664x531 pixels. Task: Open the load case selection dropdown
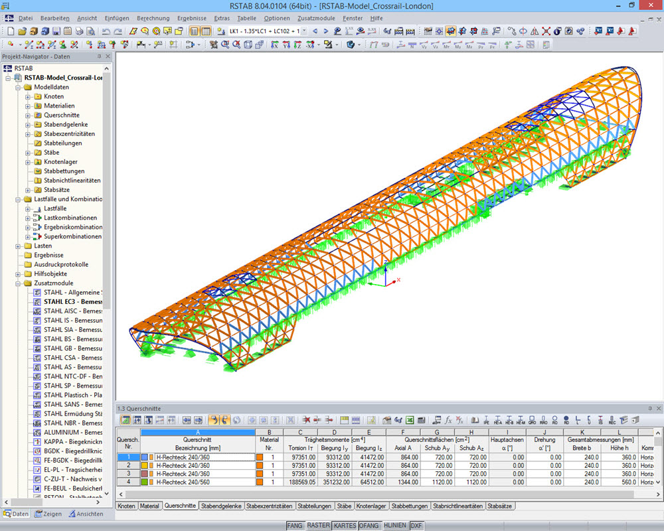[304, 31]
